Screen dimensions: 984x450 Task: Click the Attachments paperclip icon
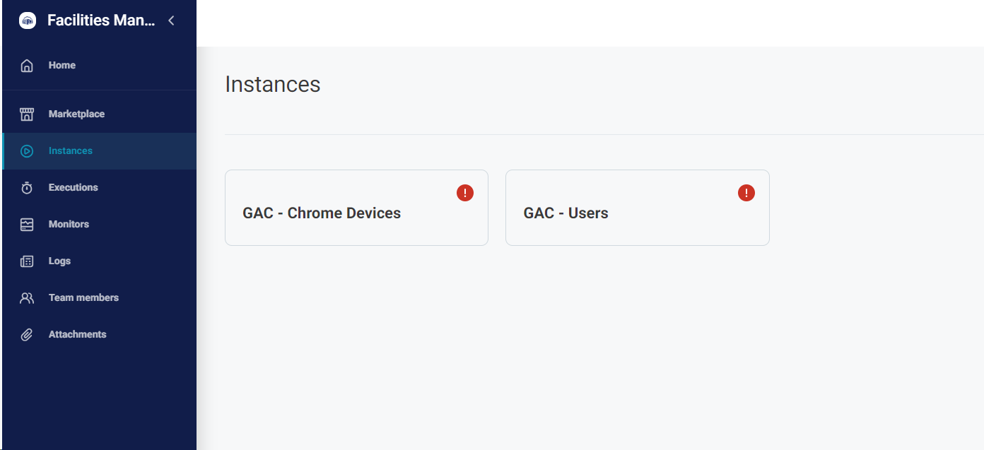(x=26, y=333)
